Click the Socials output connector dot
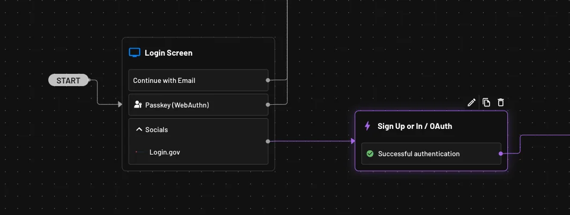This screenshot has height=215, width=570. coord(268,141)
